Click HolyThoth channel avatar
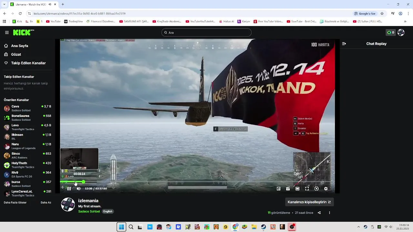The height and width of the screenshot is (232, 413). pyautogui.click(x=7, y=165)
